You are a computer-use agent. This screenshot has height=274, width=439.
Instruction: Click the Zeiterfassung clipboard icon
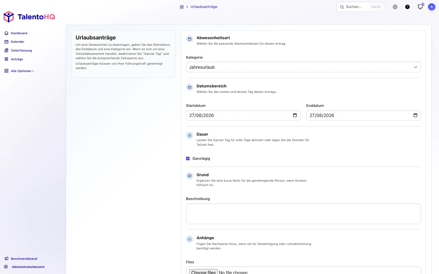coord(6,50)
